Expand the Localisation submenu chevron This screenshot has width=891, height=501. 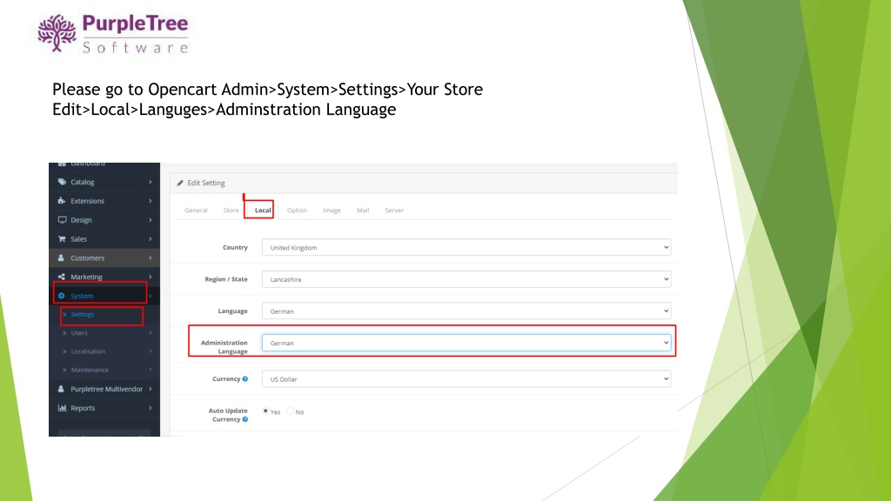coord(151,351)
